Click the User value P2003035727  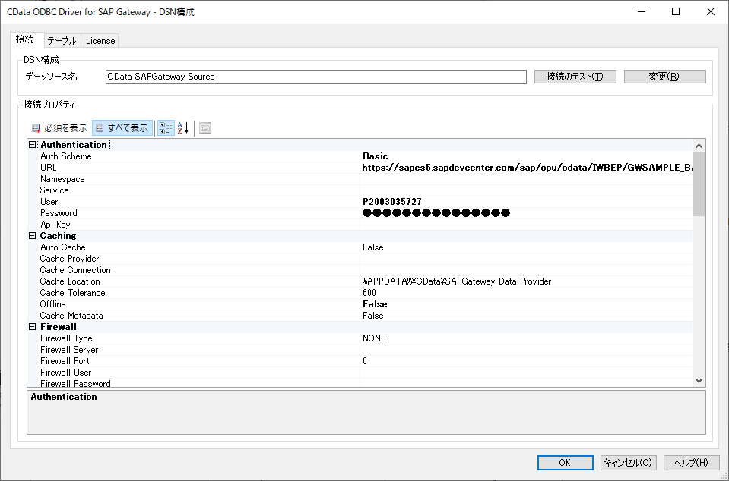tap(392, 202)
